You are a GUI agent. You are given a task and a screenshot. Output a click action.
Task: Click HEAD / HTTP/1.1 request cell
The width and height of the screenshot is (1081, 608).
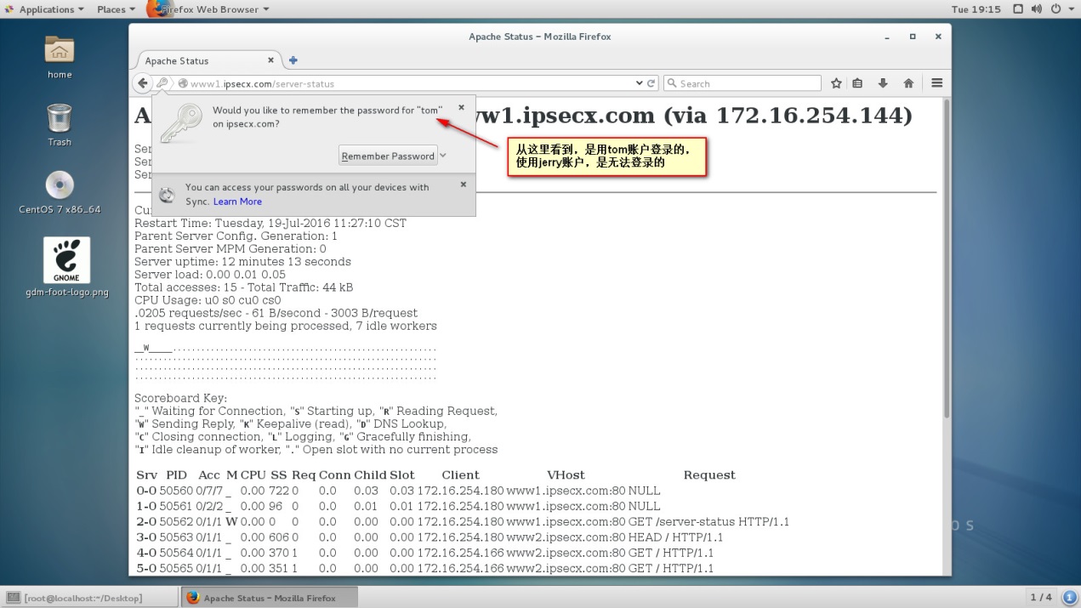675,537
